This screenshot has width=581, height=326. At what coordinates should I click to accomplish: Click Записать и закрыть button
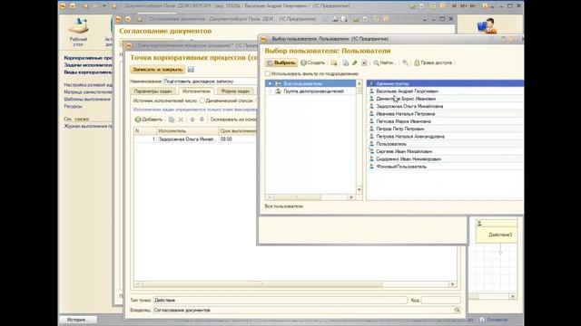157,70
